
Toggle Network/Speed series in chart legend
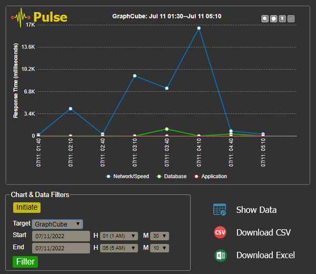(x=127, y=177)
